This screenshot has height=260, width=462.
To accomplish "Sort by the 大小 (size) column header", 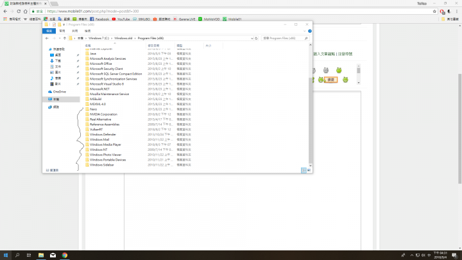I will click(213, 46).
